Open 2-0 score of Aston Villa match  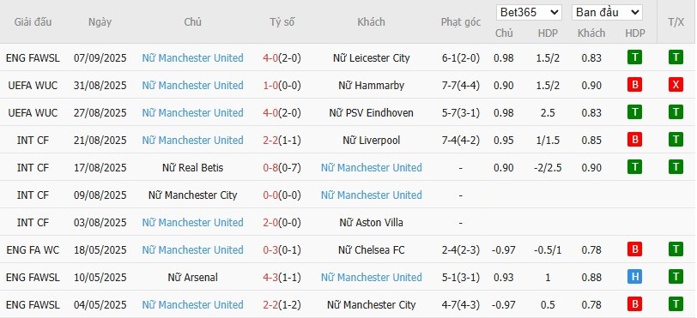[270, 222]
